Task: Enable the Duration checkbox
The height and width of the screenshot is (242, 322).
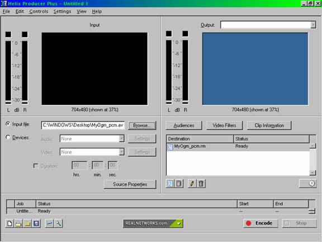Action: tap(36, 166)
